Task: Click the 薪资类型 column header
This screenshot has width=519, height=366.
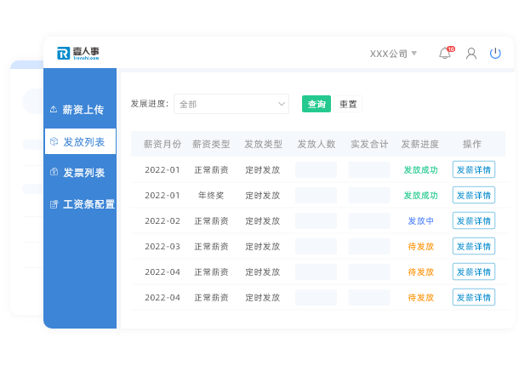Action: (211, 144)
